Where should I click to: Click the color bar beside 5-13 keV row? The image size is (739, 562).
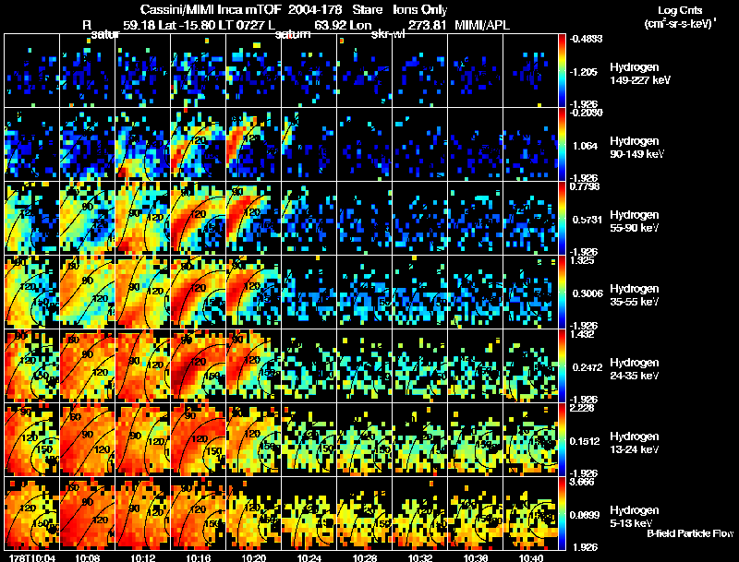coord(562,513)
